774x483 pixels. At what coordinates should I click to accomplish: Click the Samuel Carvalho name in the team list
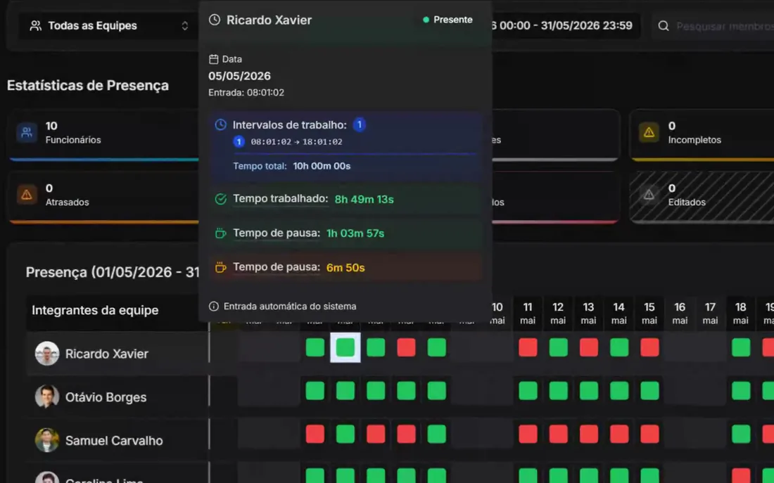[114, 441]
